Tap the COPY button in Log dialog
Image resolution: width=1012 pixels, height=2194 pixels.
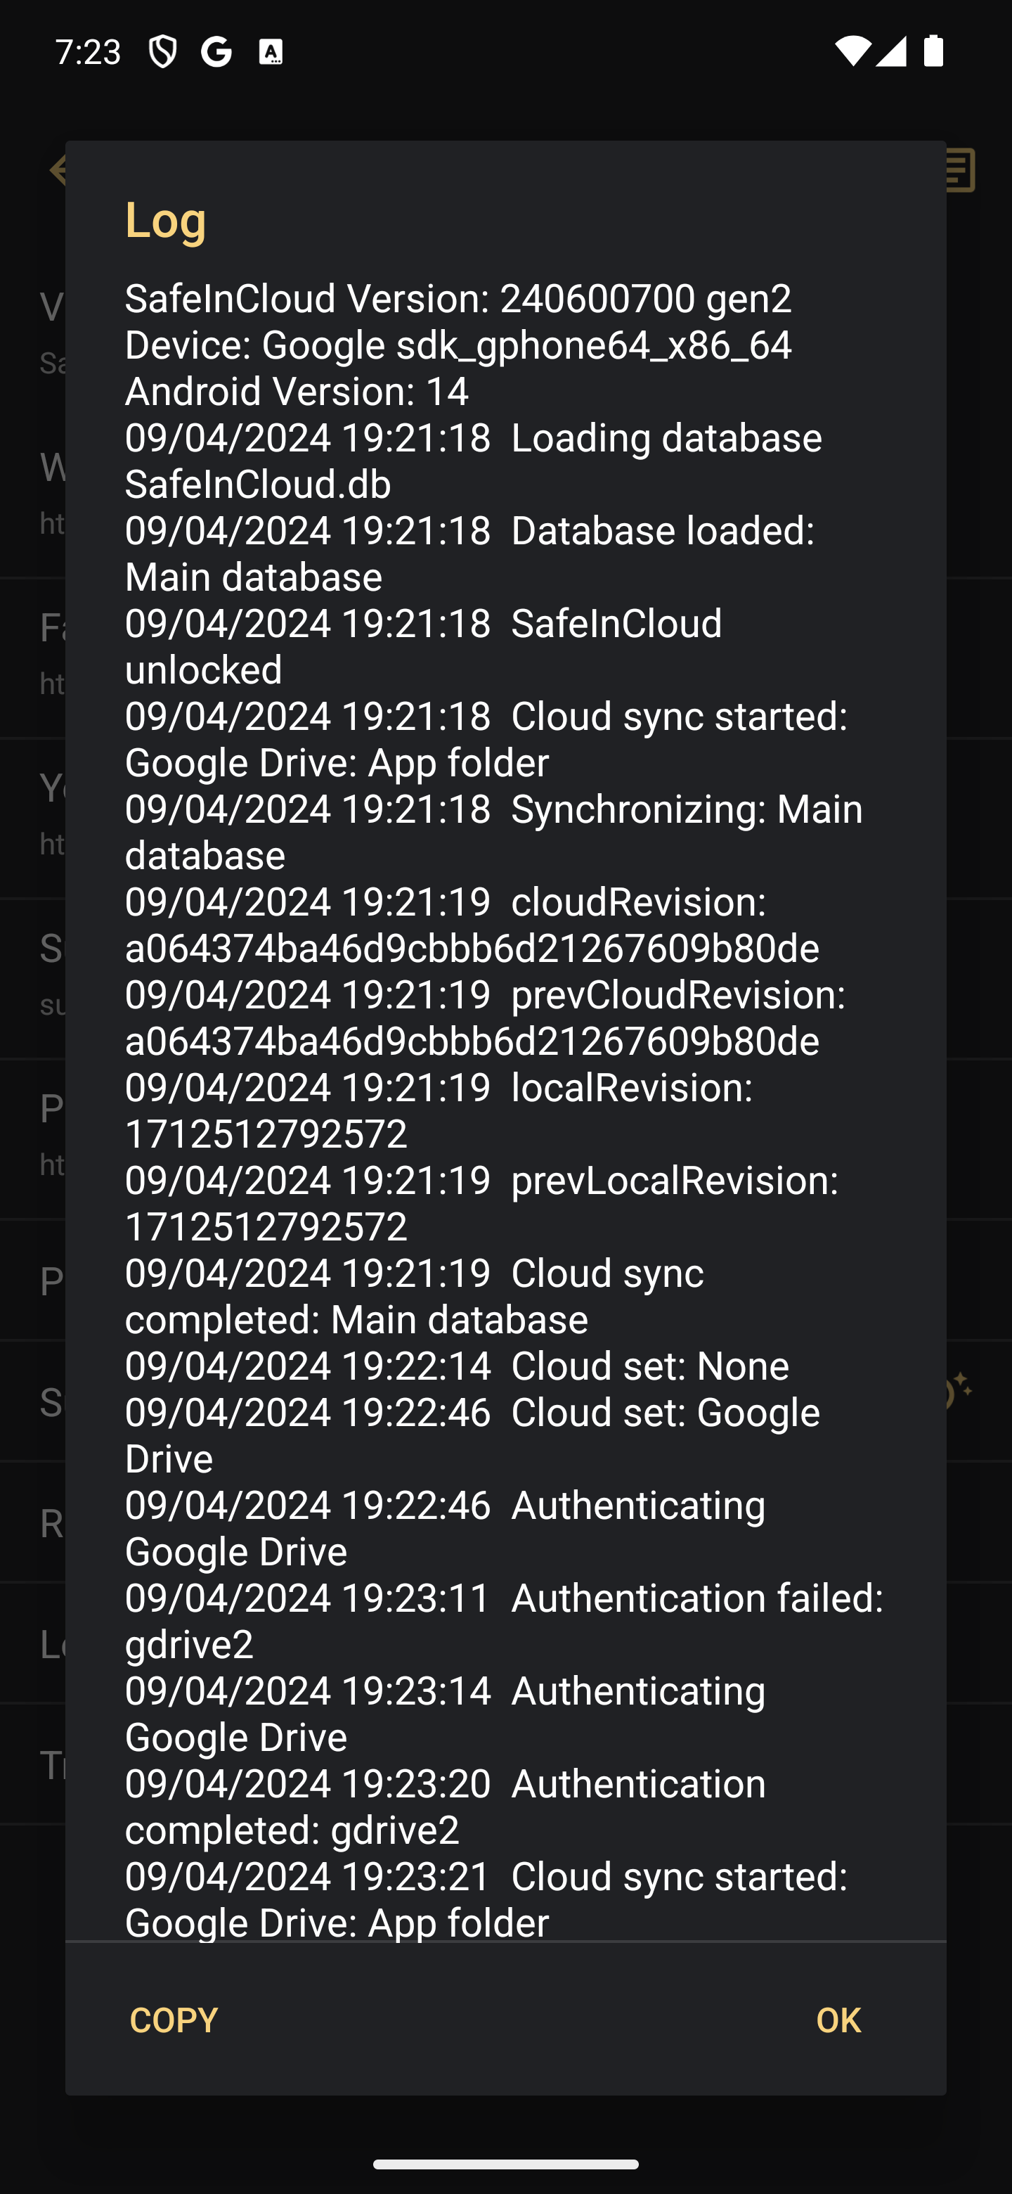tap(174, 2020)
